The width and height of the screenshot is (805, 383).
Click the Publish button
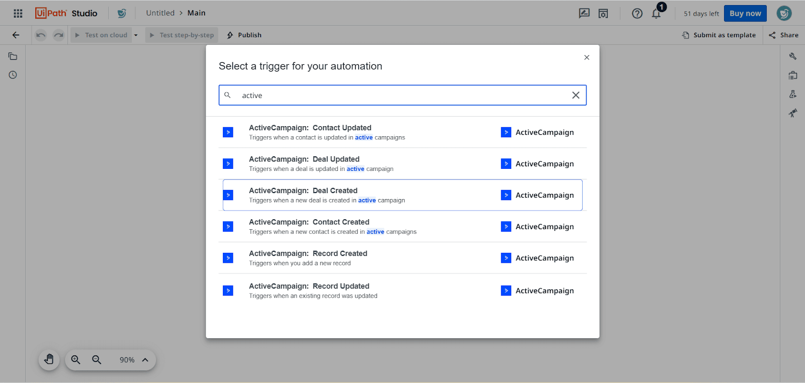pyautogui.click(x=245, y=35)
